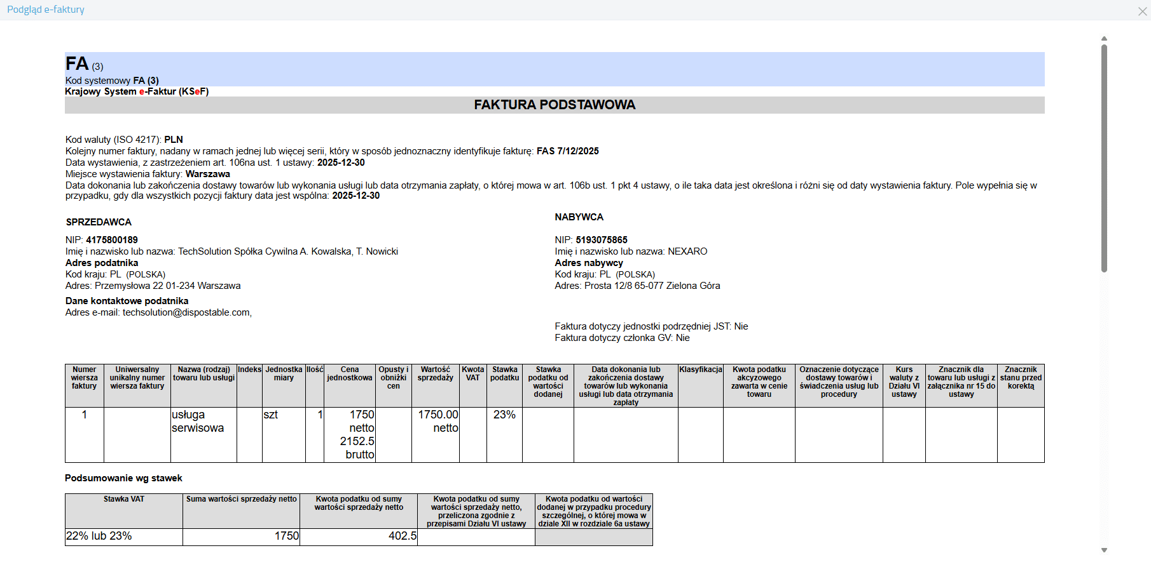Screen dimensions: 1151x567
Task: Click the 23% tax rate cell
Action: 504,415
